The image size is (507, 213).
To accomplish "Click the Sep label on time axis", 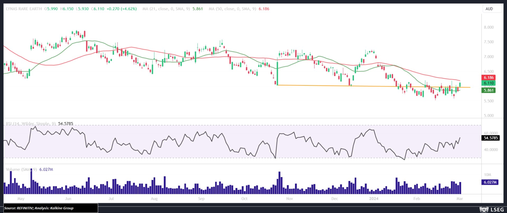I will tap(201, 199).
